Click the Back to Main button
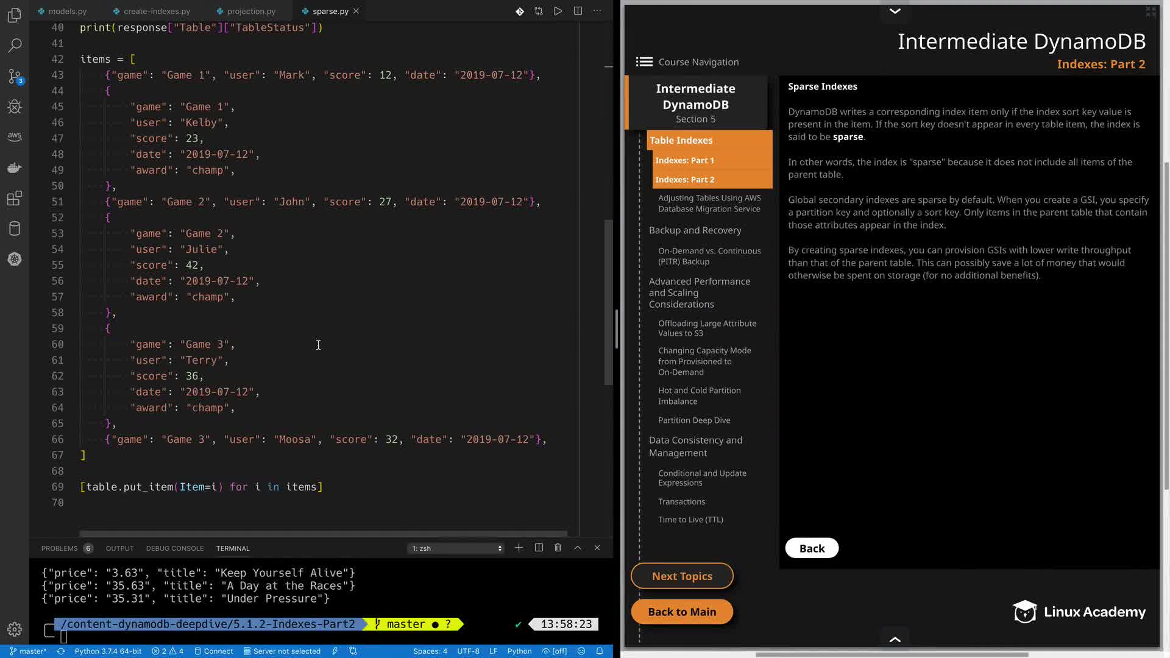The width and height of the screenshot is (1170, 658). pyautogui.click(x=682, y=612)
